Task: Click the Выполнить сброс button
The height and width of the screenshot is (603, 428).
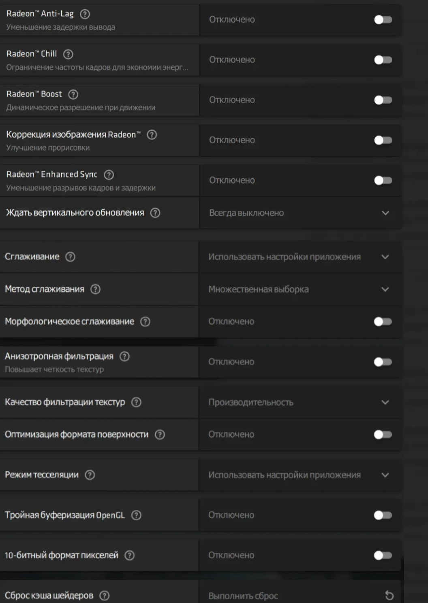Action: tap(243, 596)
